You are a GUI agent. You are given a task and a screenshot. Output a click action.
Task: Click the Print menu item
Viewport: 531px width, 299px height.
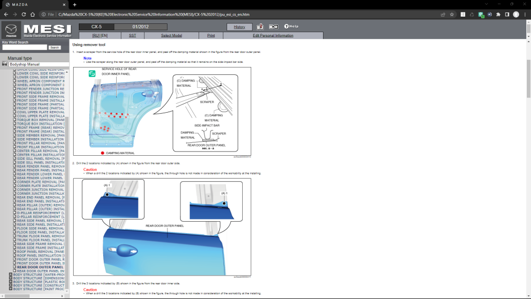(211, 35)
